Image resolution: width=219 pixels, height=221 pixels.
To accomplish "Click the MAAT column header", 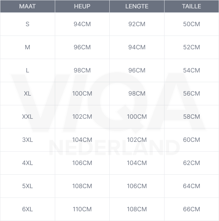I will 27,6.
